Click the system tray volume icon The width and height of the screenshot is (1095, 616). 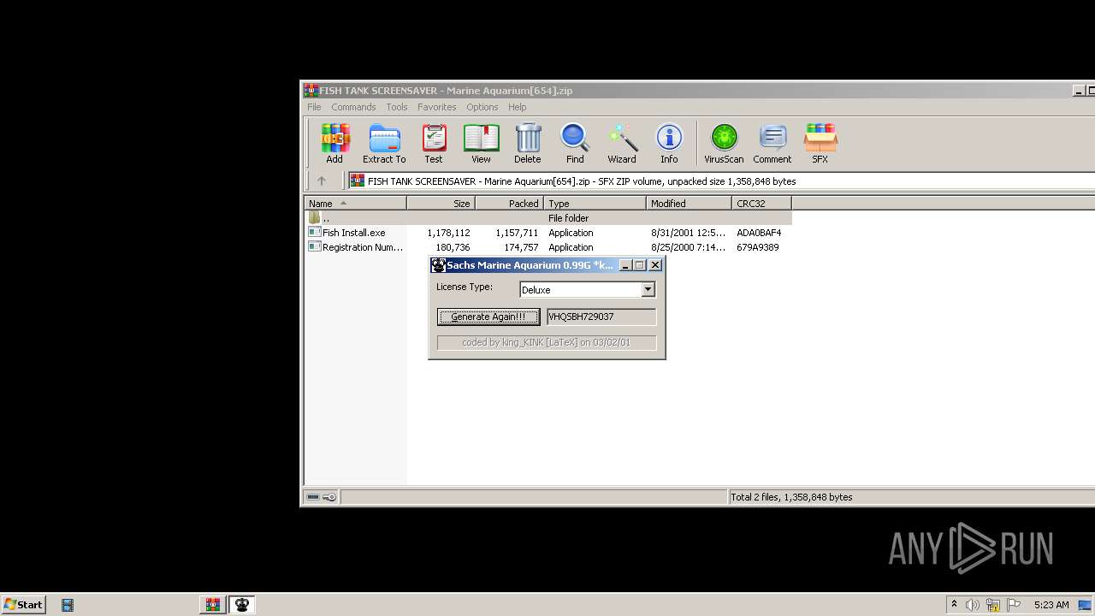[x=973, y=605]
